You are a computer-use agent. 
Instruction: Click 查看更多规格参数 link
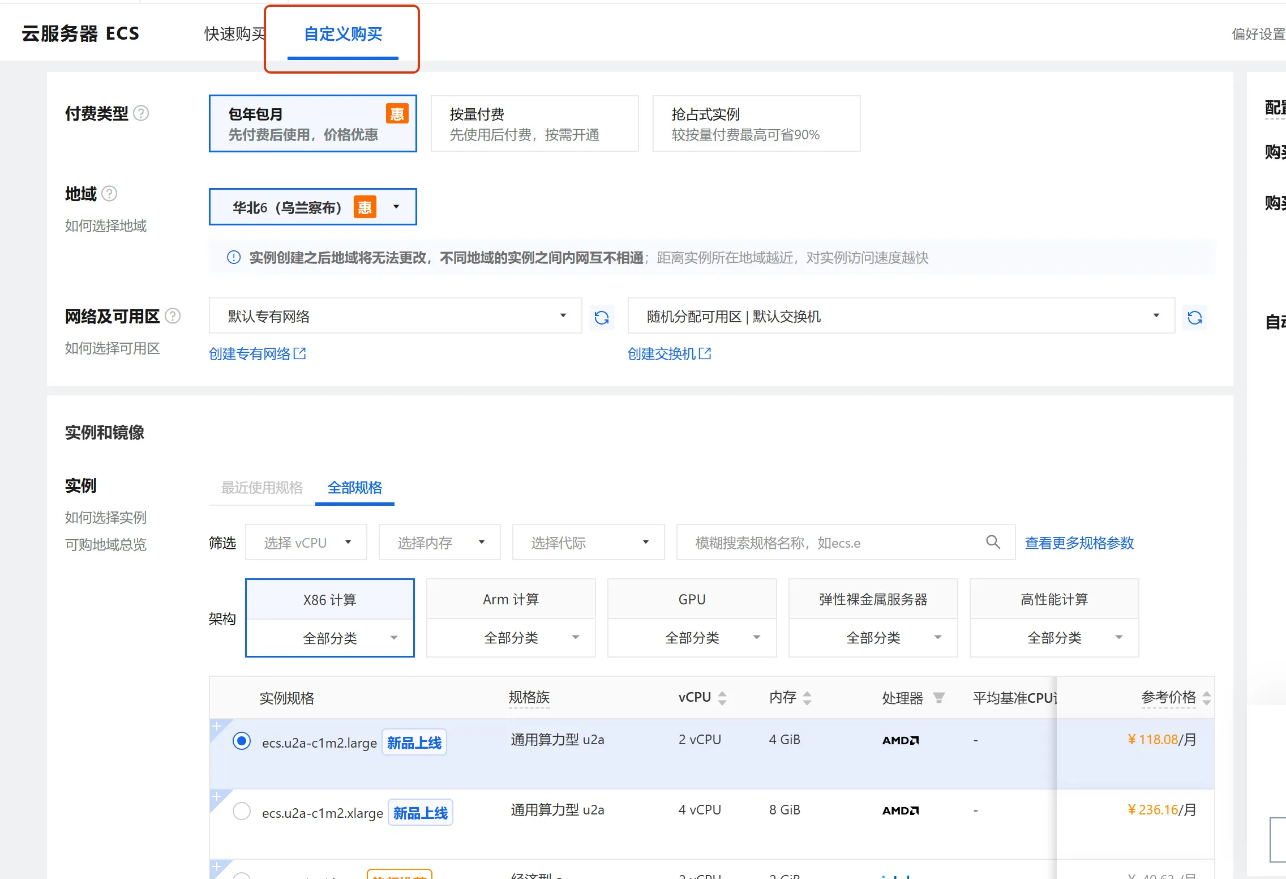click(x=1079, y=543)
